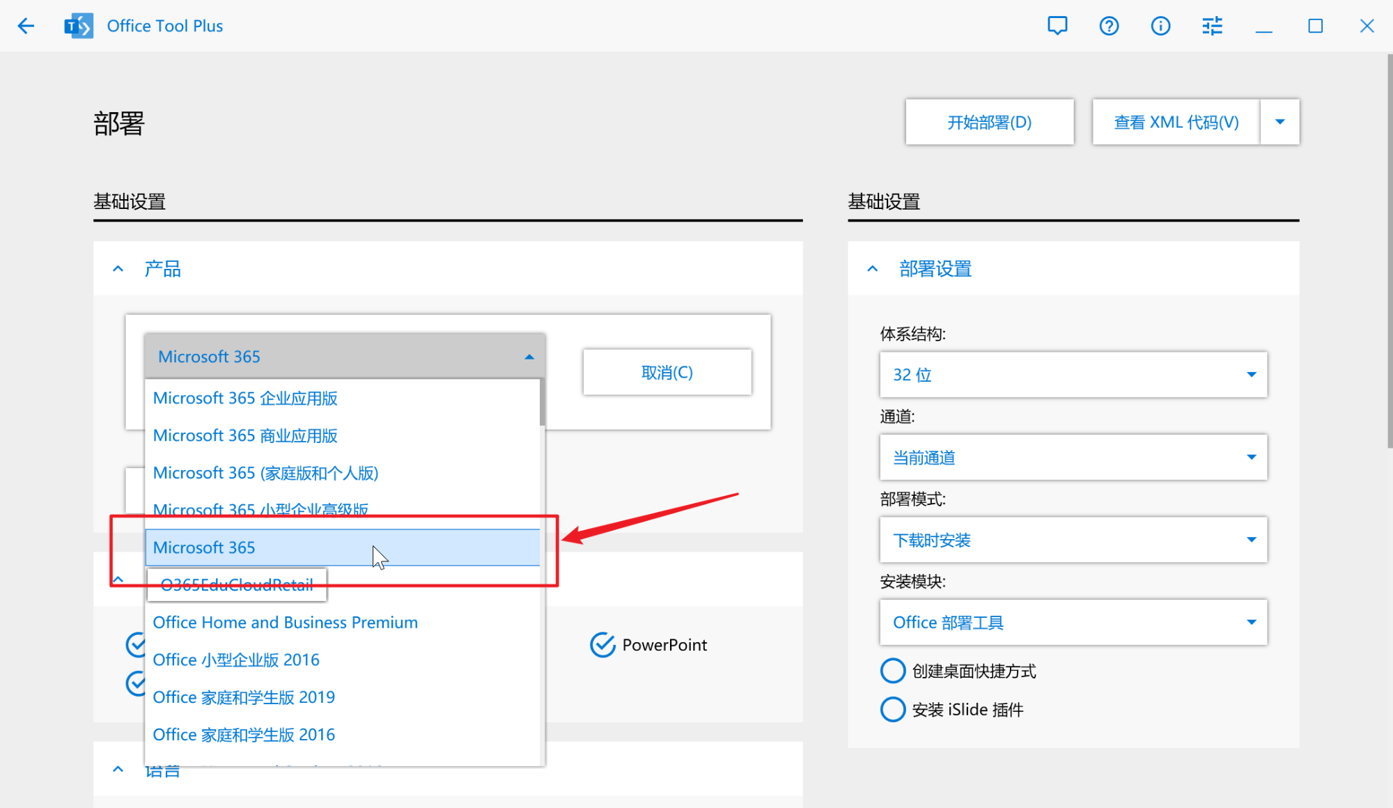This screenshot has height=808, width=1393.
Task: Select Office 家庭和学生版 2019
Action: click(x=342, y=697)
